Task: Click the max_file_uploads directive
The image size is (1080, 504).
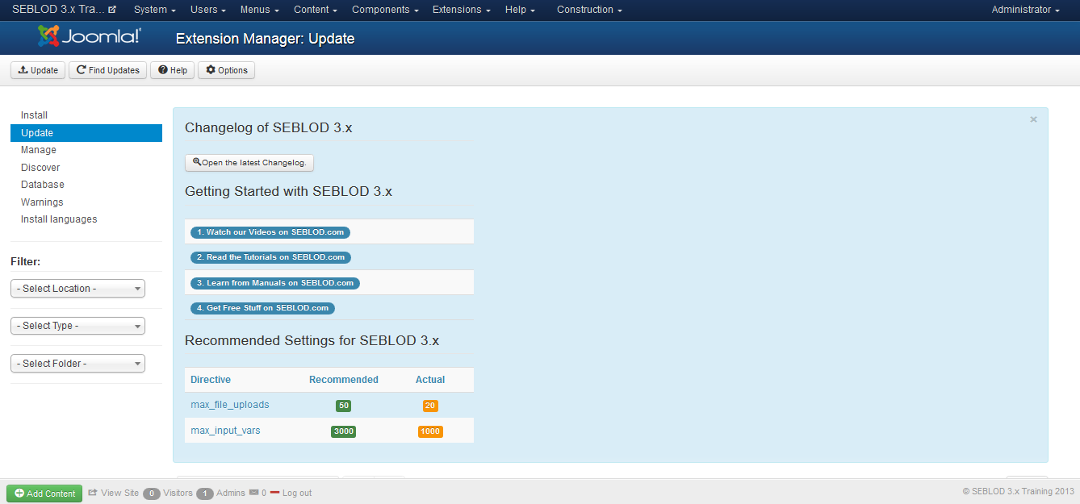Action: pos(230,405)
